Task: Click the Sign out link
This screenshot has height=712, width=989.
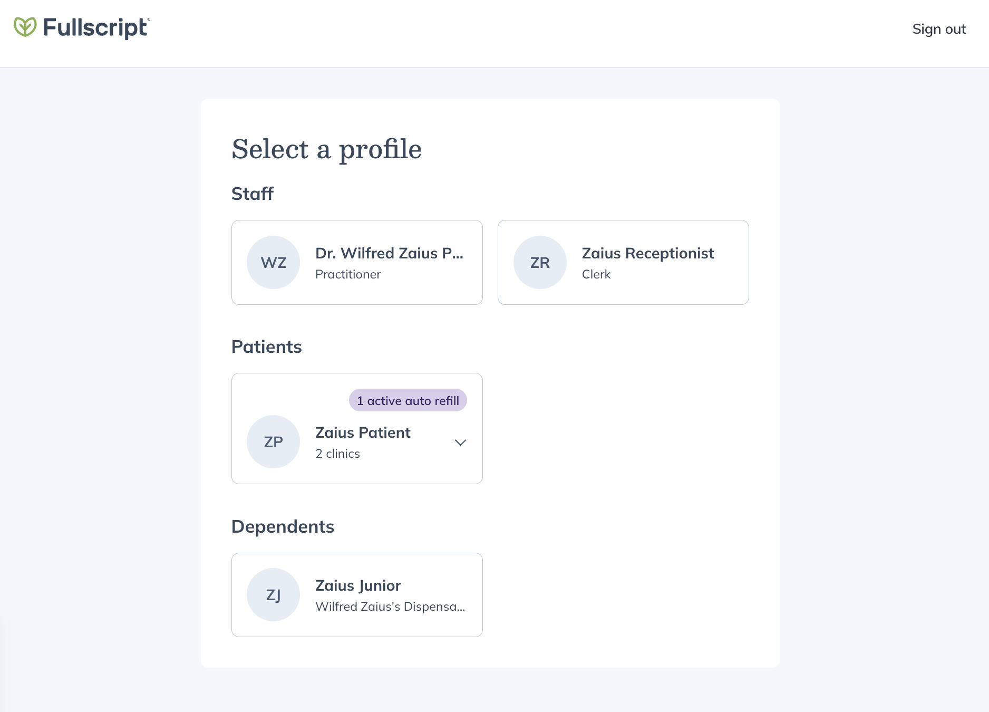Action: [939, 29]
